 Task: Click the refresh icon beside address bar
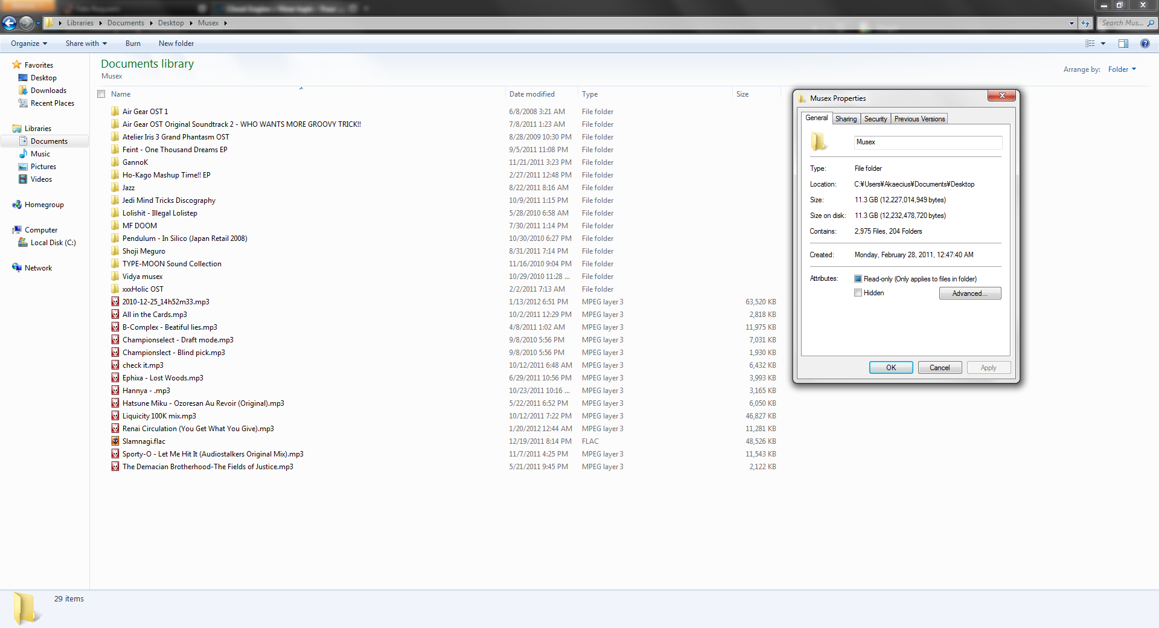click(x=1085, y=23)
